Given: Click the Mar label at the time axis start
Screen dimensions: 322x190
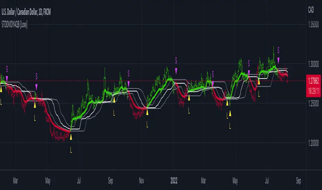Looking at the screenshot, I should coord(16,181).
